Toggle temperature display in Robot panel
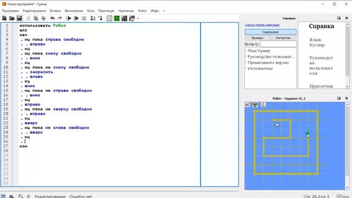Viewport: 352px width, 198px height. [263, 105]
